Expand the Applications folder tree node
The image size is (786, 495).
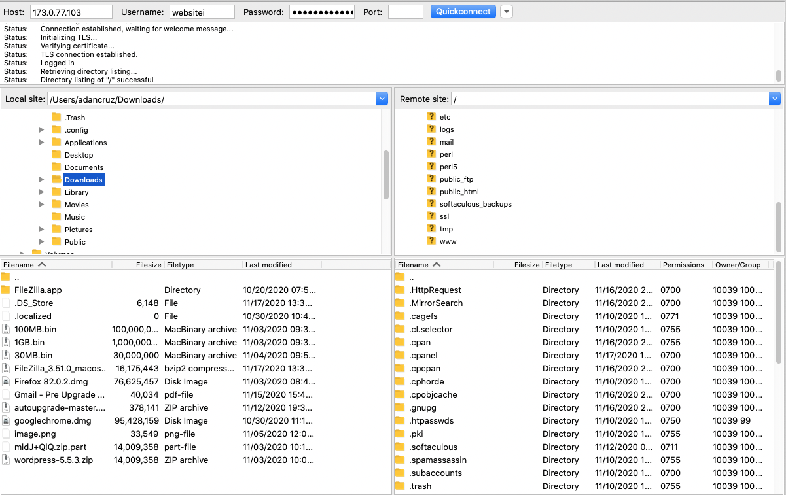click(x=42, y=143)
